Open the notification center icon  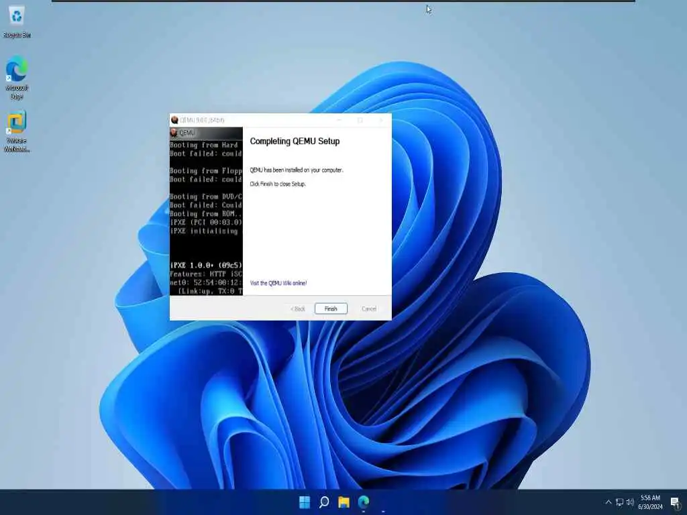tap(675, 502)
